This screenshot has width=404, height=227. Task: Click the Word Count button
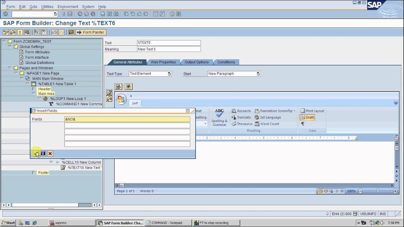pyautogui.click(x=267, y=124)
